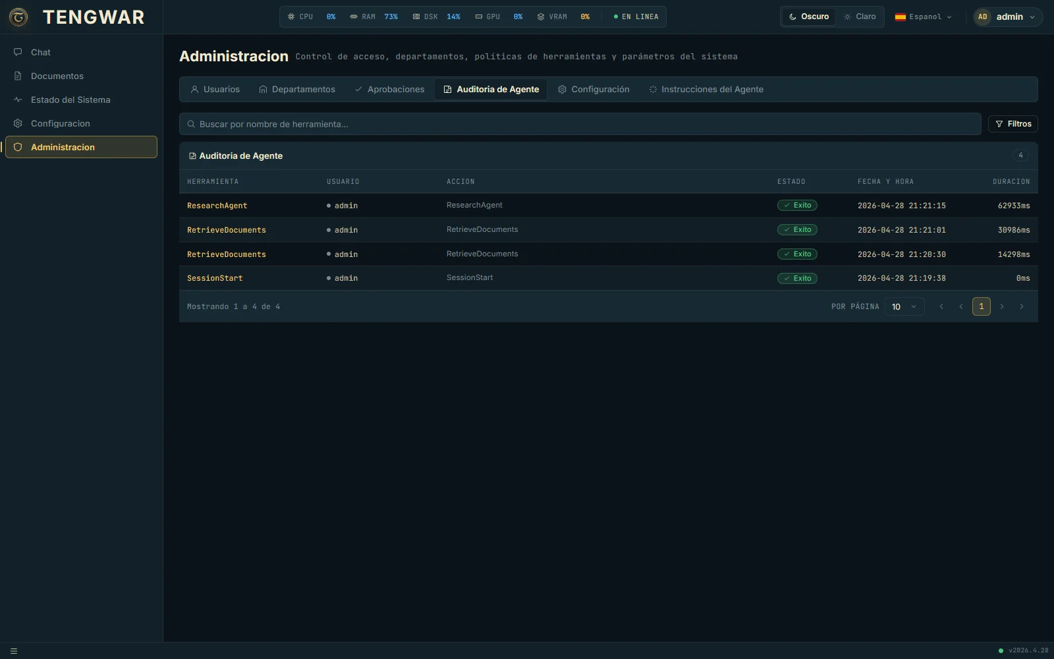Switch to the Departamentos tab
1054x659 pixels.
[x=297, y=89]
